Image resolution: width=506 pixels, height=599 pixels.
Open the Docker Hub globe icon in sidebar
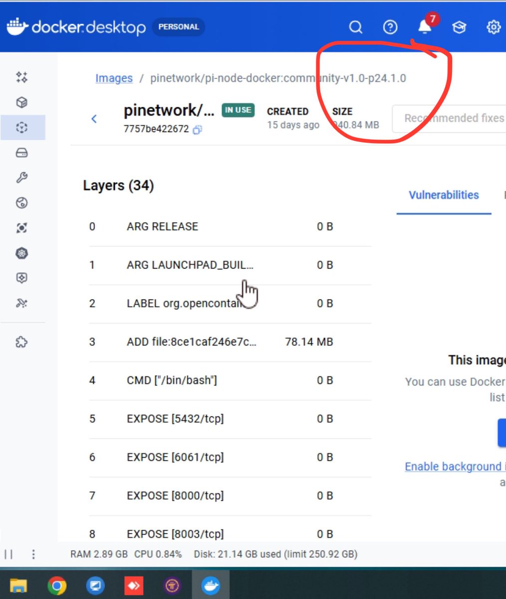(x=21, y=203)
